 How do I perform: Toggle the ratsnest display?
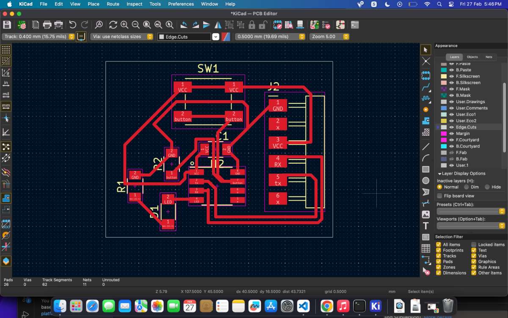click(6, 147)
